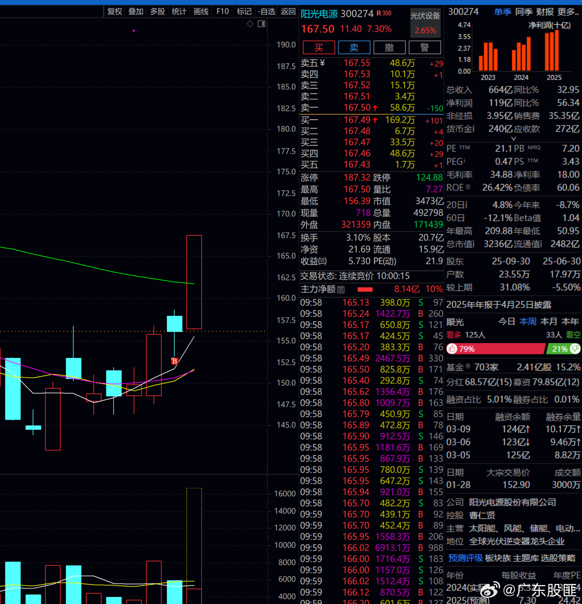
Task: Toggle the side panel layout icon
Action: 261,24
